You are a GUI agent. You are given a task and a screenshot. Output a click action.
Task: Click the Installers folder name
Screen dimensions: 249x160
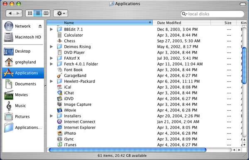tap(72, 116)
